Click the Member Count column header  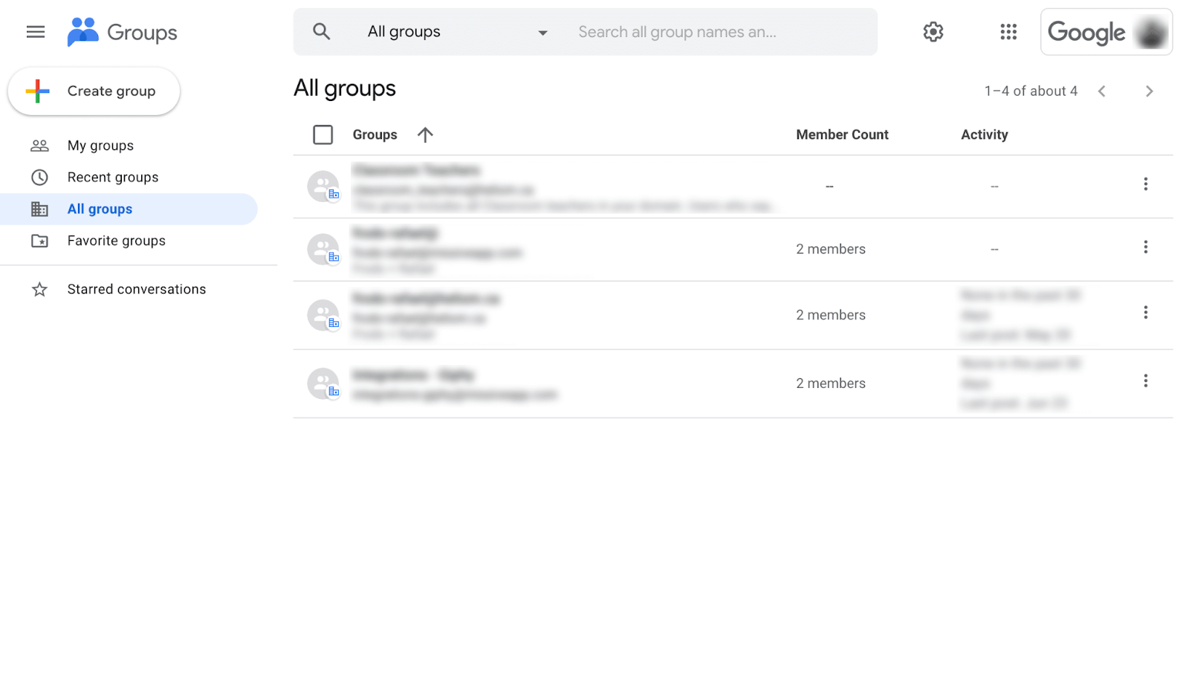pyautogui.click(x=842, y=134)
